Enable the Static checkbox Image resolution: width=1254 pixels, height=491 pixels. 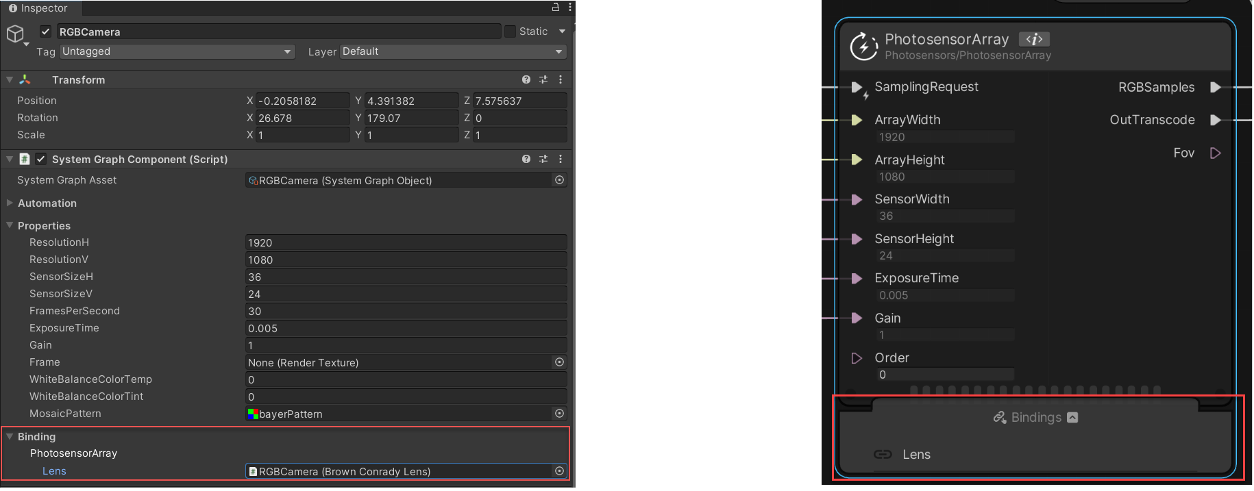pos(510,32)
